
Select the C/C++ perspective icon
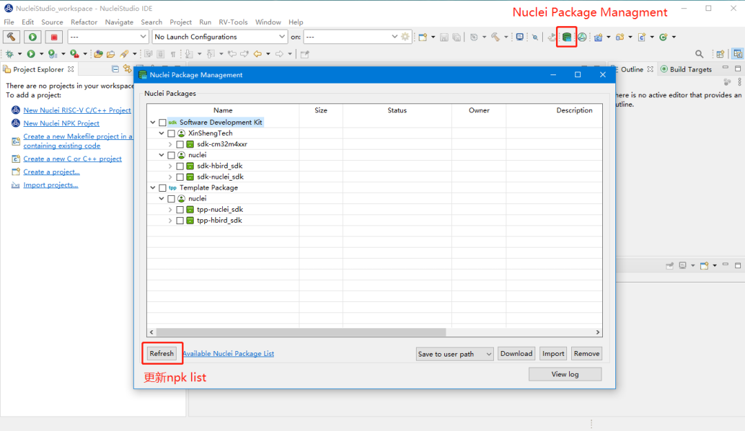pyautogui.click(x=737, y=54)
